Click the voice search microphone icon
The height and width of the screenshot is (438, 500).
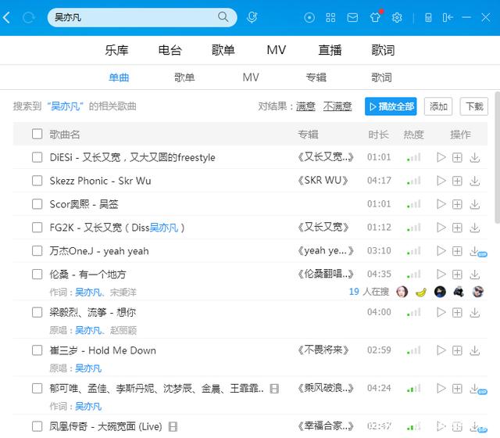(x=252, y=17)
